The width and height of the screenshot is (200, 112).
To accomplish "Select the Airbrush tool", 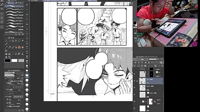I will 16,47.
